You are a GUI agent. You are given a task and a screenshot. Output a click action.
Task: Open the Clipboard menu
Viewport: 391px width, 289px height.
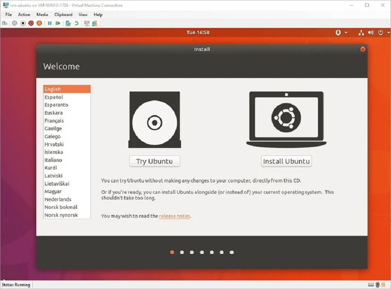(x=64, y=15)
